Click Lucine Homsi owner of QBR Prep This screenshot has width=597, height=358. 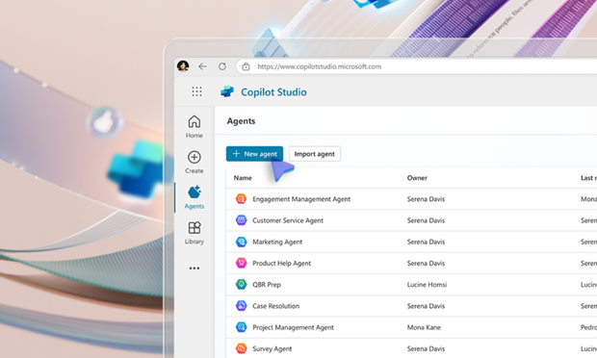[x=427, y=285]
